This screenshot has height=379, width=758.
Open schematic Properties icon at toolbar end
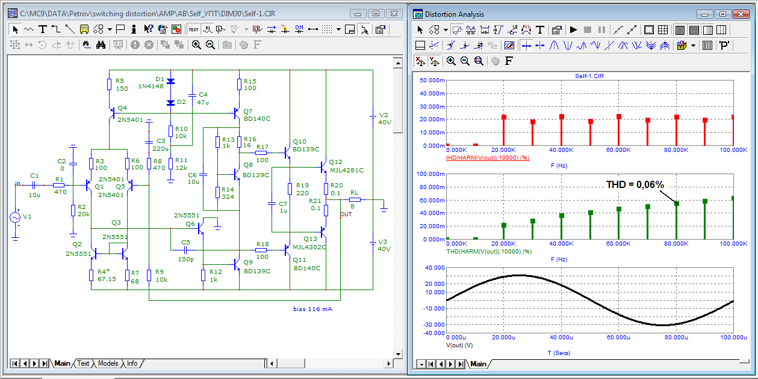tap(381, 29)
